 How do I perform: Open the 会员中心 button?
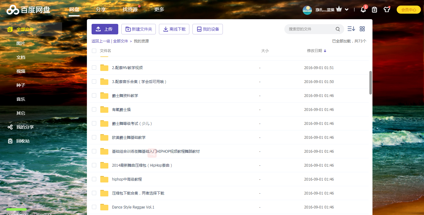coord(408,10)
